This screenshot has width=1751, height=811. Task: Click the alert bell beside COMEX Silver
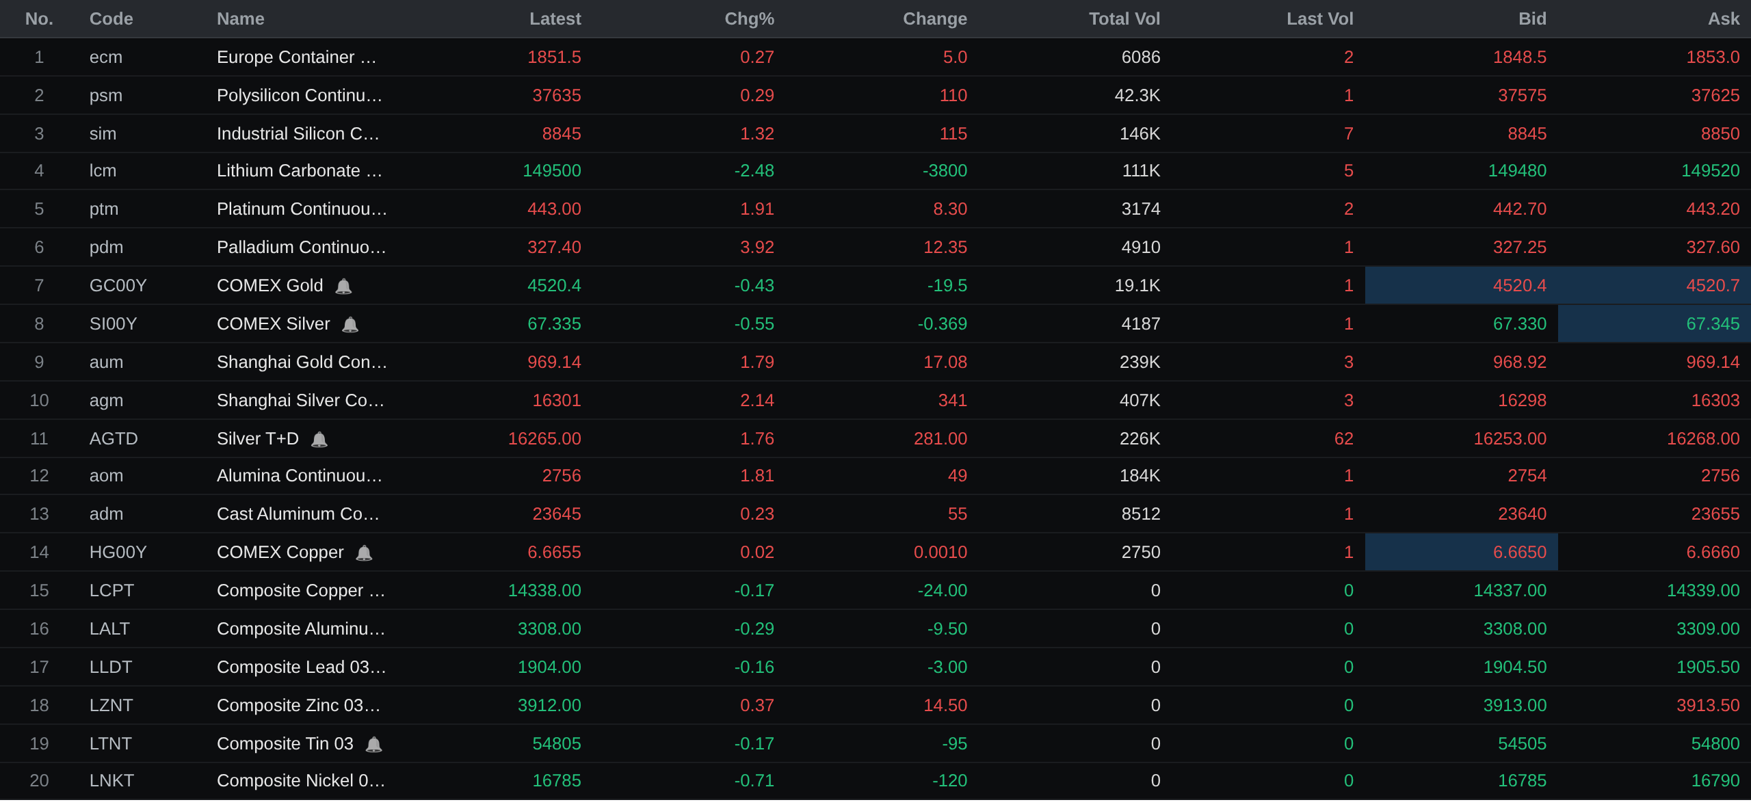point(350,325)
